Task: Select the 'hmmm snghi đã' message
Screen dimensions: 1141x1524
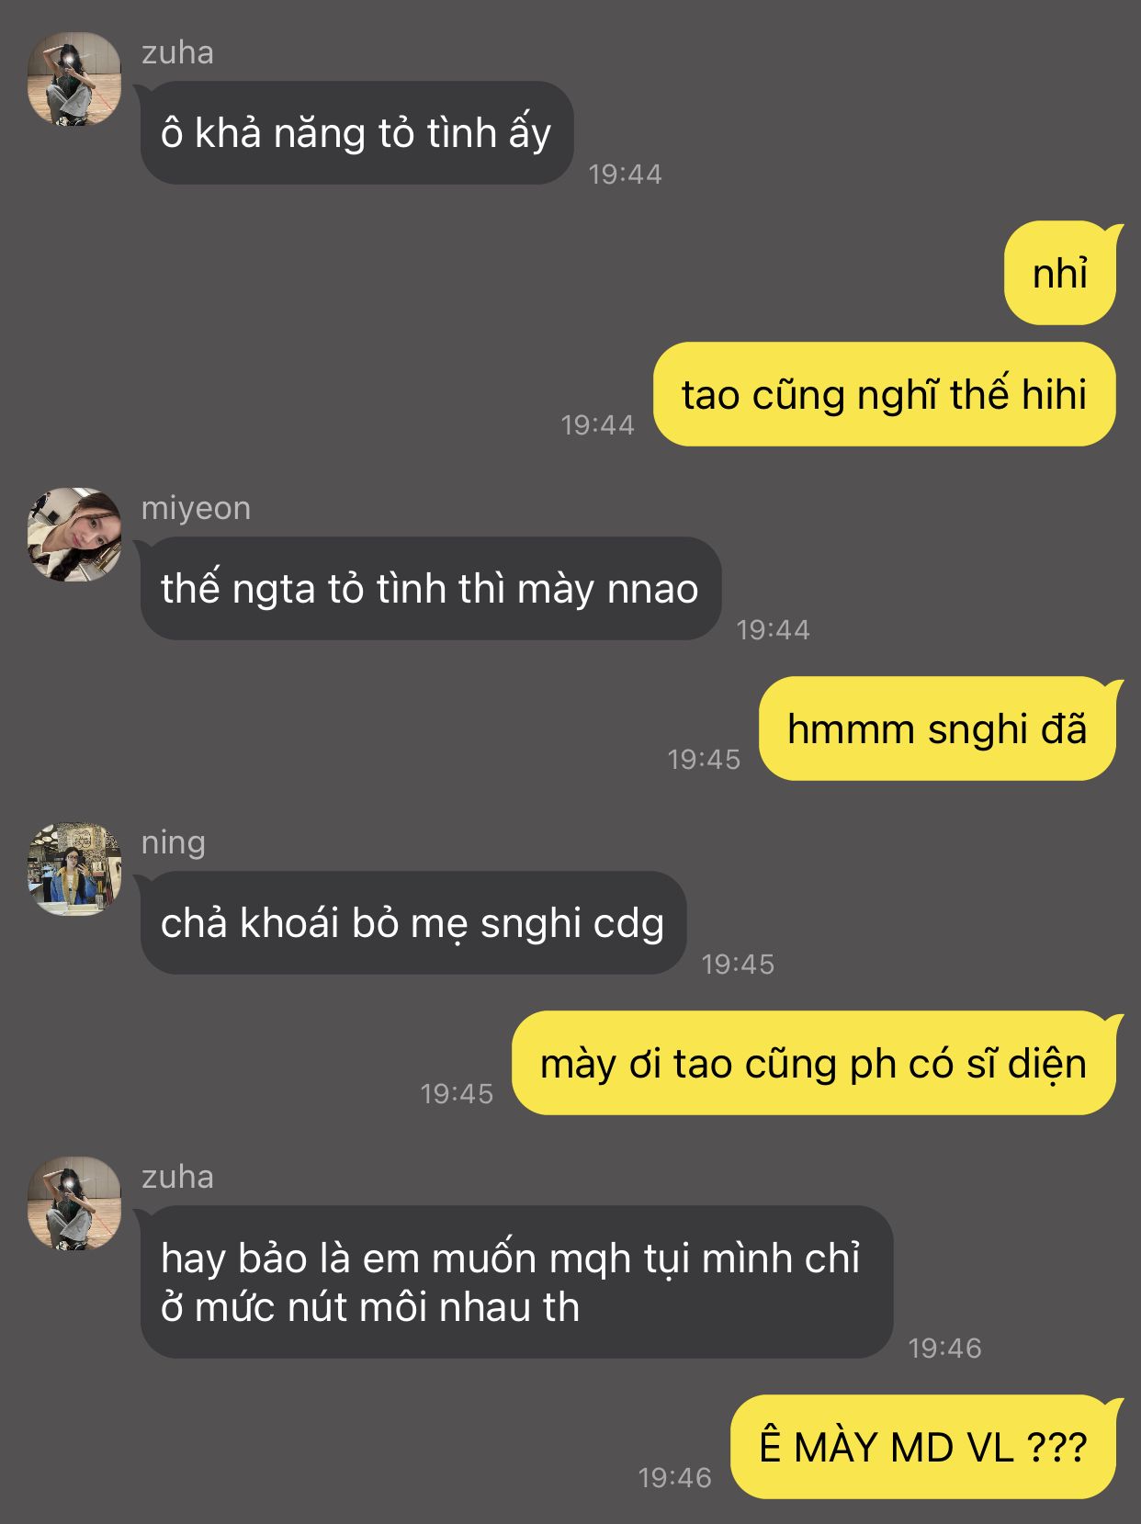Action: [938, 728]
